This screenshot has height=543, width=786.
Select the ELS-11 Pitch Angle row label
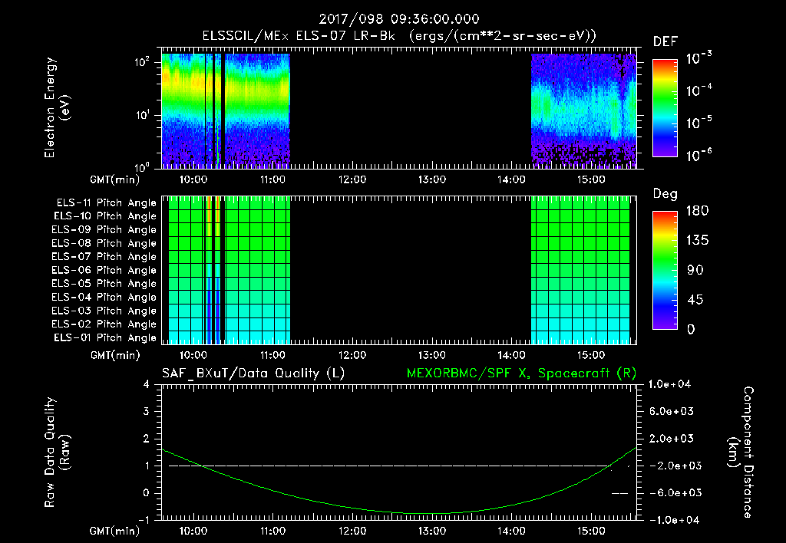[x=106, y=203]
